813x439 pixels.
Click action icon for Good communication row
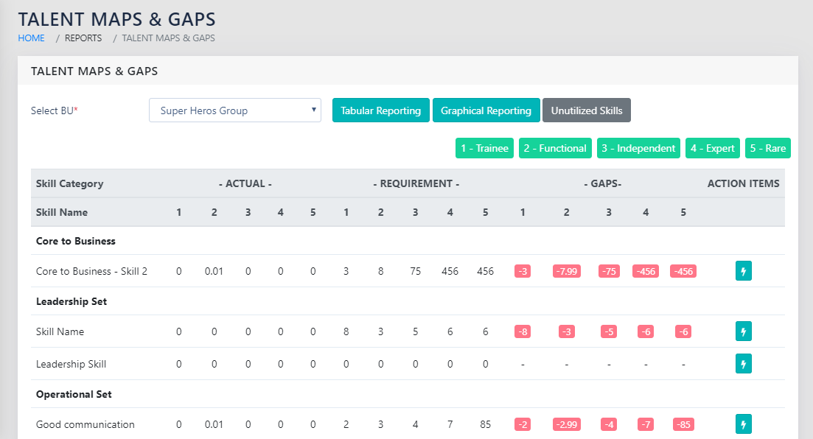[743, 424]
